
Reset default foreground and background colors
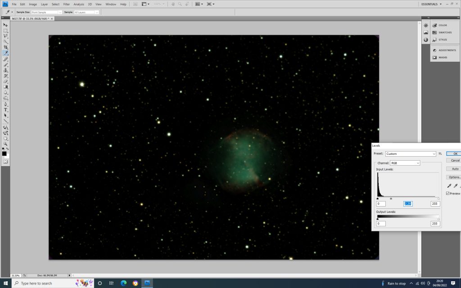pos(3,149)
